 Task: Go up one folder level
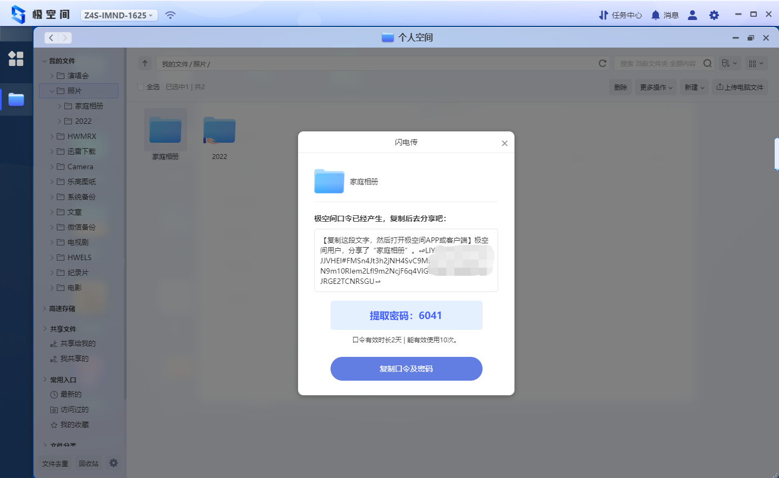click(144, 63)
